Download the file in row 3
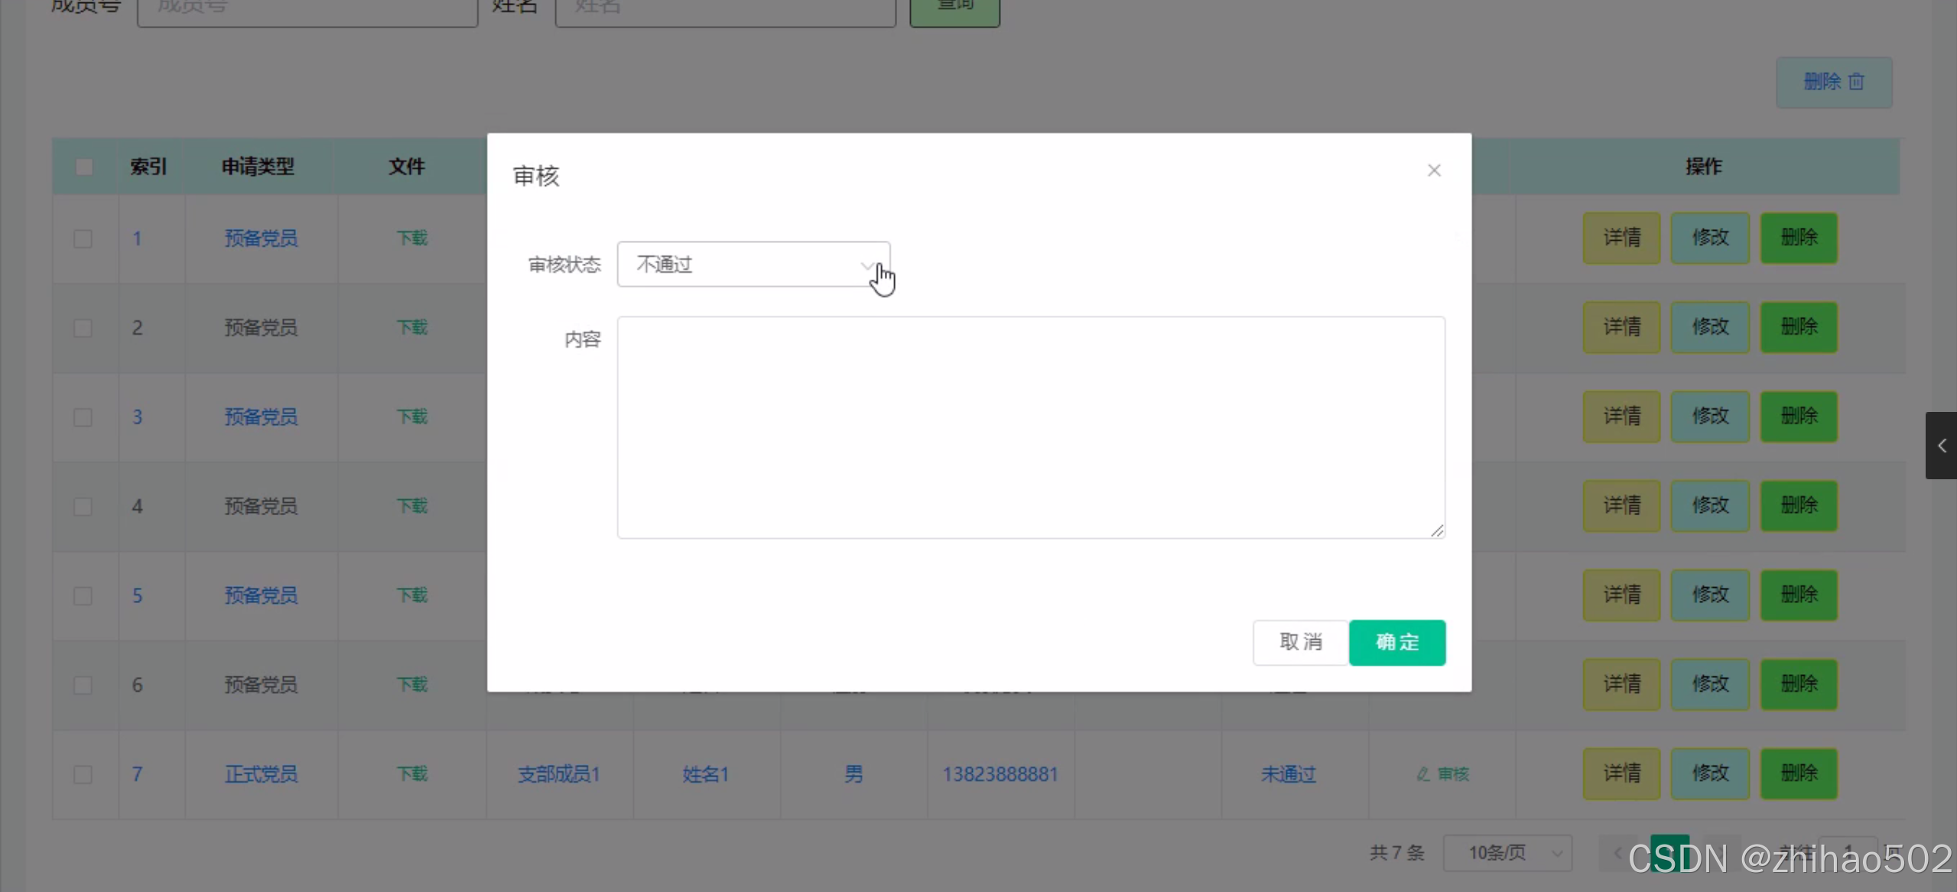 (x=411, y=417)
